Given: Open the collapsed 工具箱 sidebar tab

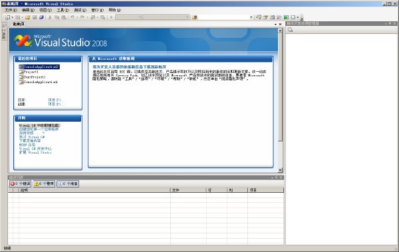Looking at the screenshot, I should tap(4, 31).
